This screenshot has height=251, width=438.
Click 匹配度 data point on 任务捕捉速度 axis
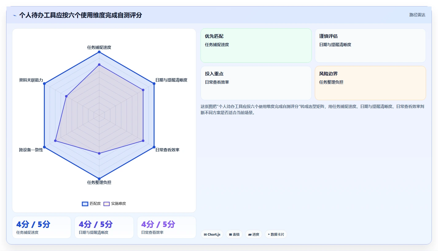tap(99, 52)
